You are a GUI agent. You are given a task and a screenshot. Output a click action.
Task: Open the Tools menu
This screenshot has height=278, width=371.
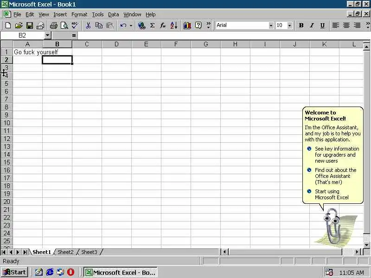coord(98,14)
